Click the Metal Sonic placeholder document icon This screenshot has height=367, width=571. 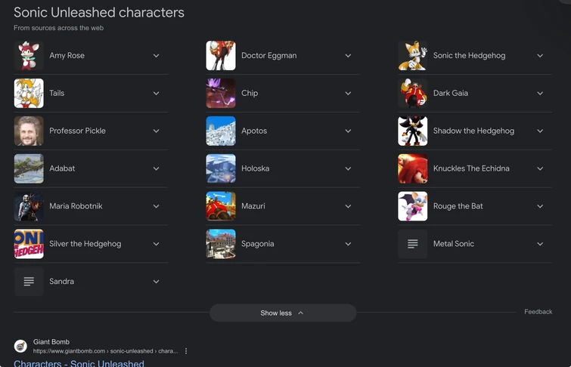click(x=413, y=244)
